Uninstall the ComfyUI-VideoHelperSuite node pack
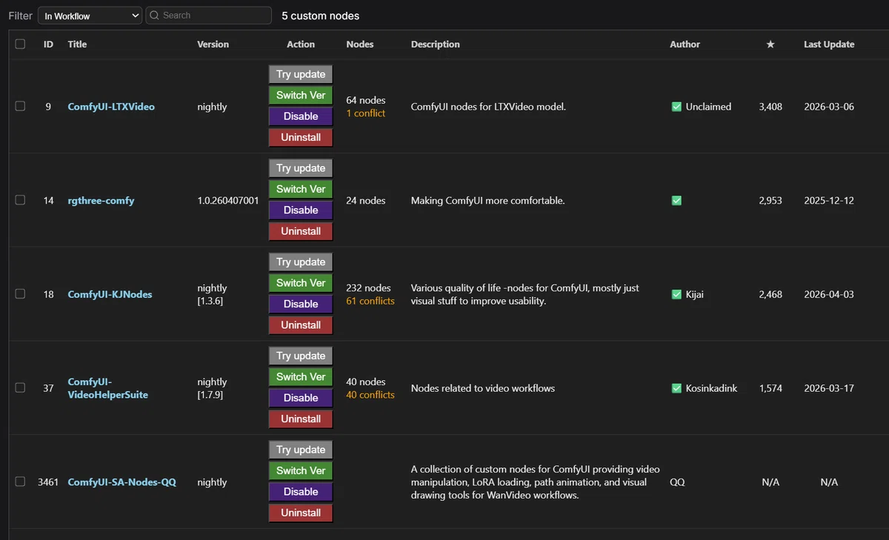Image resolution: width=889 pixels, height=540 pixels. [x=301, y=419]
